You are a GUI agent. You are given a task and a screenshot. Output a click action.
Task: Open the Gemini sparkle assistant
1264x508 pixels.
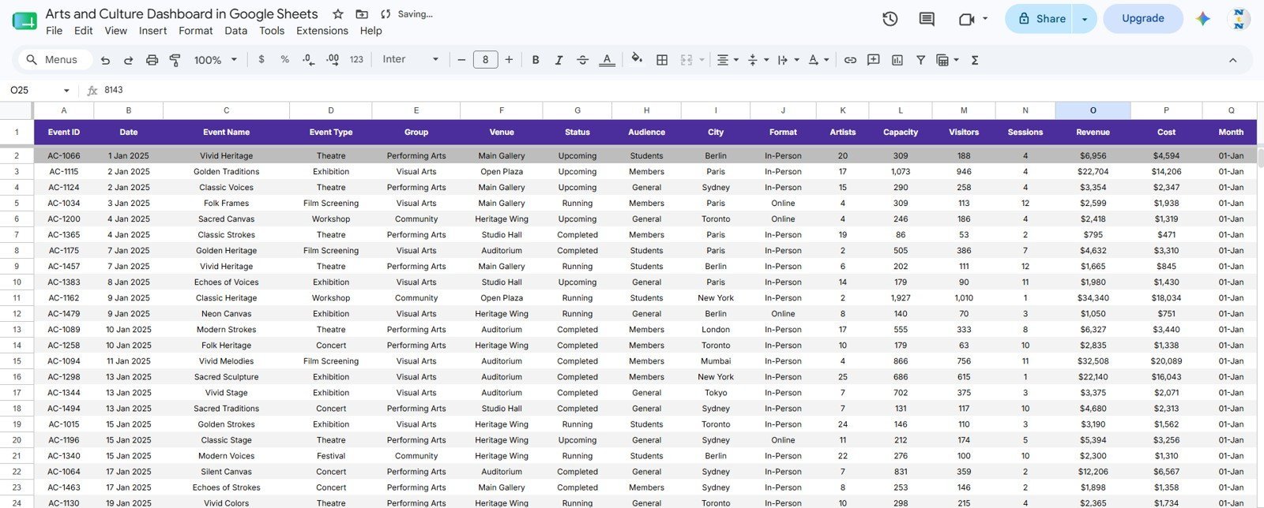1203,19
